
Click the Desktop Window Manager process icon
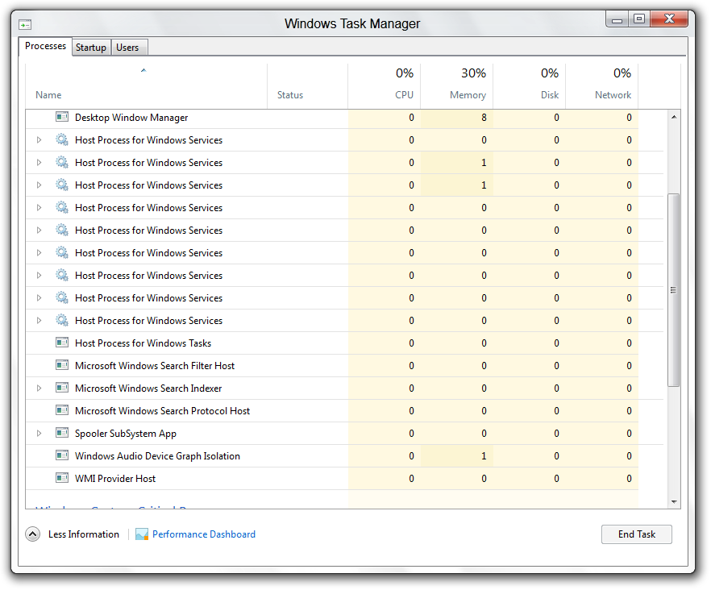tap(62, 118)
